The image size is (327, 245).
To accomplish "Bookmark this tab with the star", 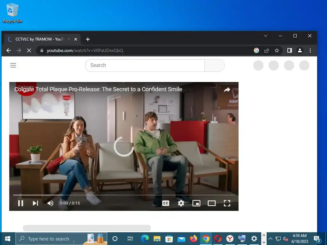I will pos(277,50).
